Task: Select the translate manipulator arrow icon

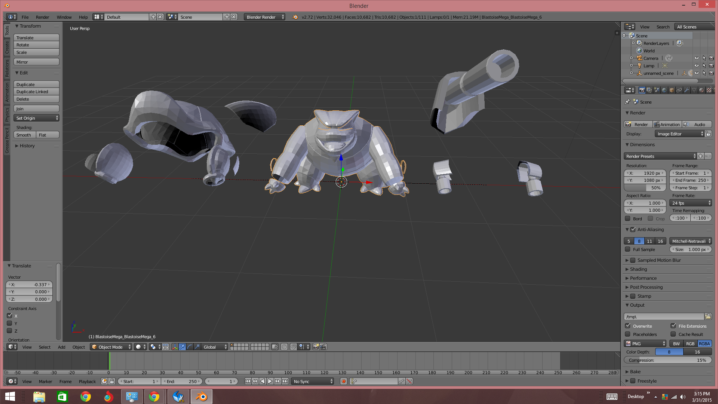Action: (x=182, y=347)
